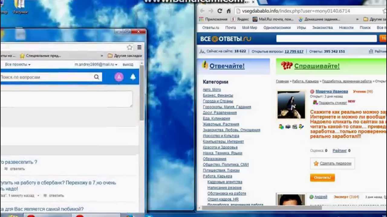
Task: Open Животные, Растения category
Action: click(x=221, y=124)
